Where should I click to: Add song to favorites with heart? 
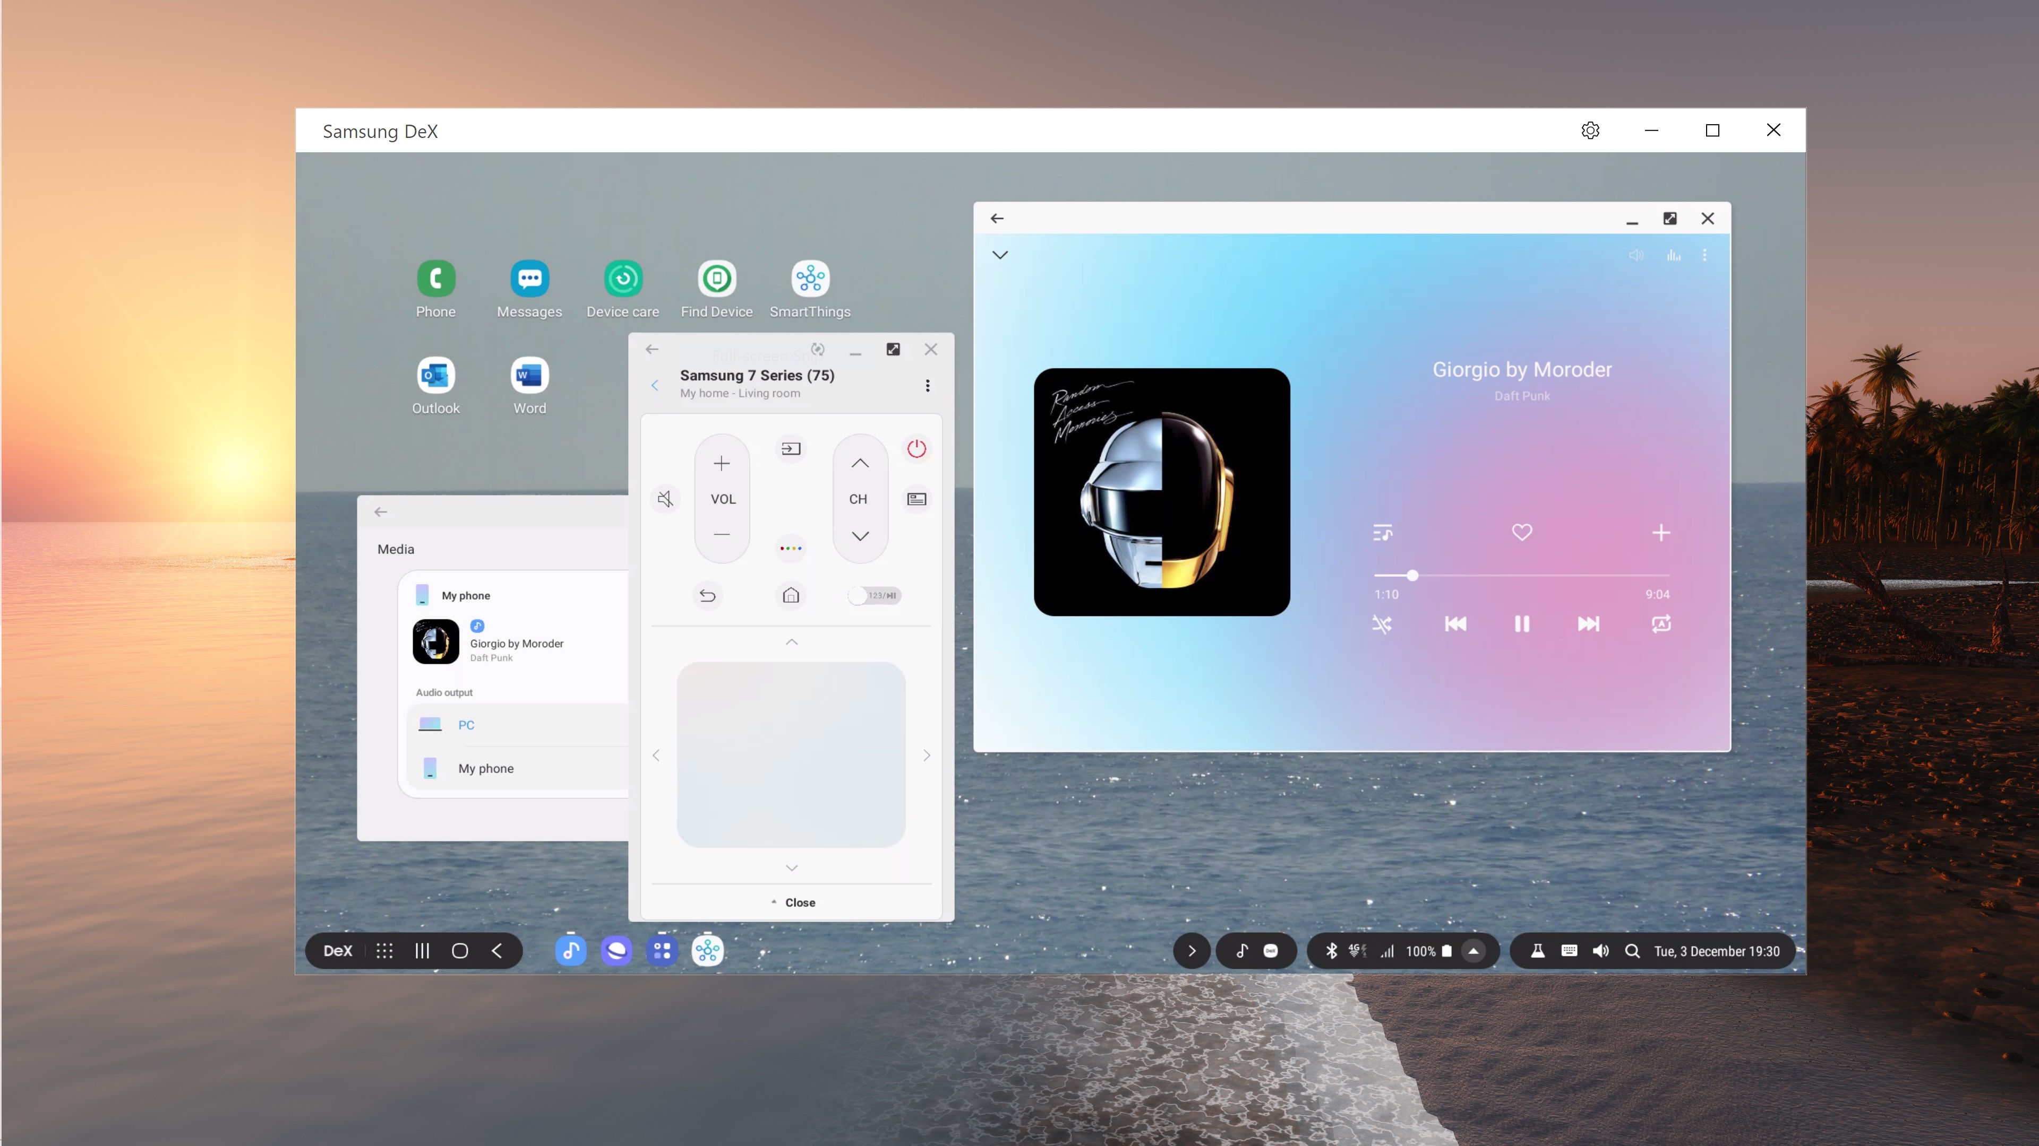coord(1521,532)
